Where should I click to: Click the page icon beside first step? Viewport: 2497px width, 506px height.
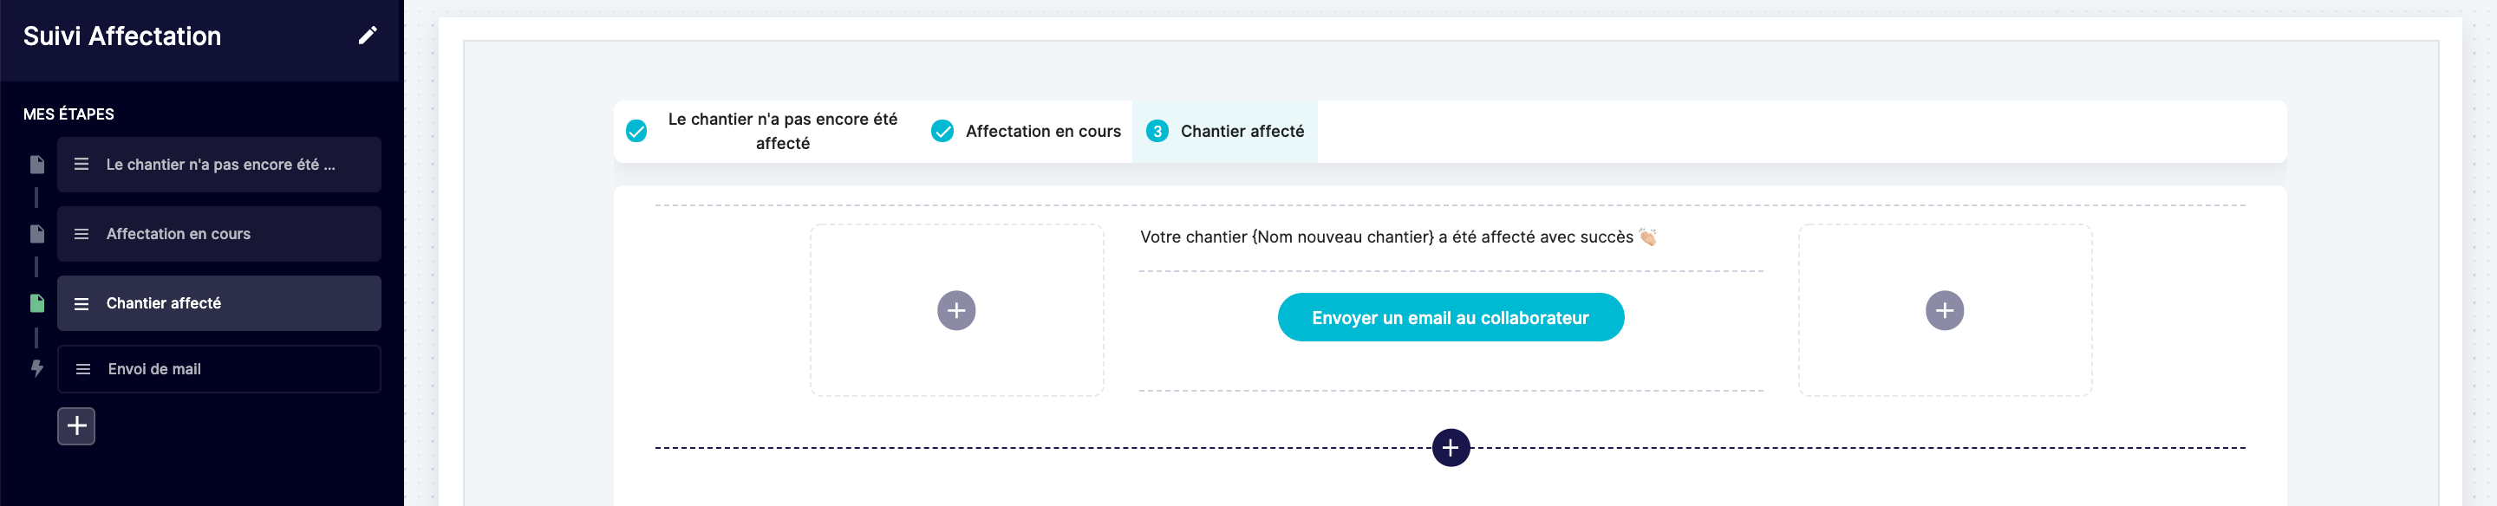pos(36,165)
